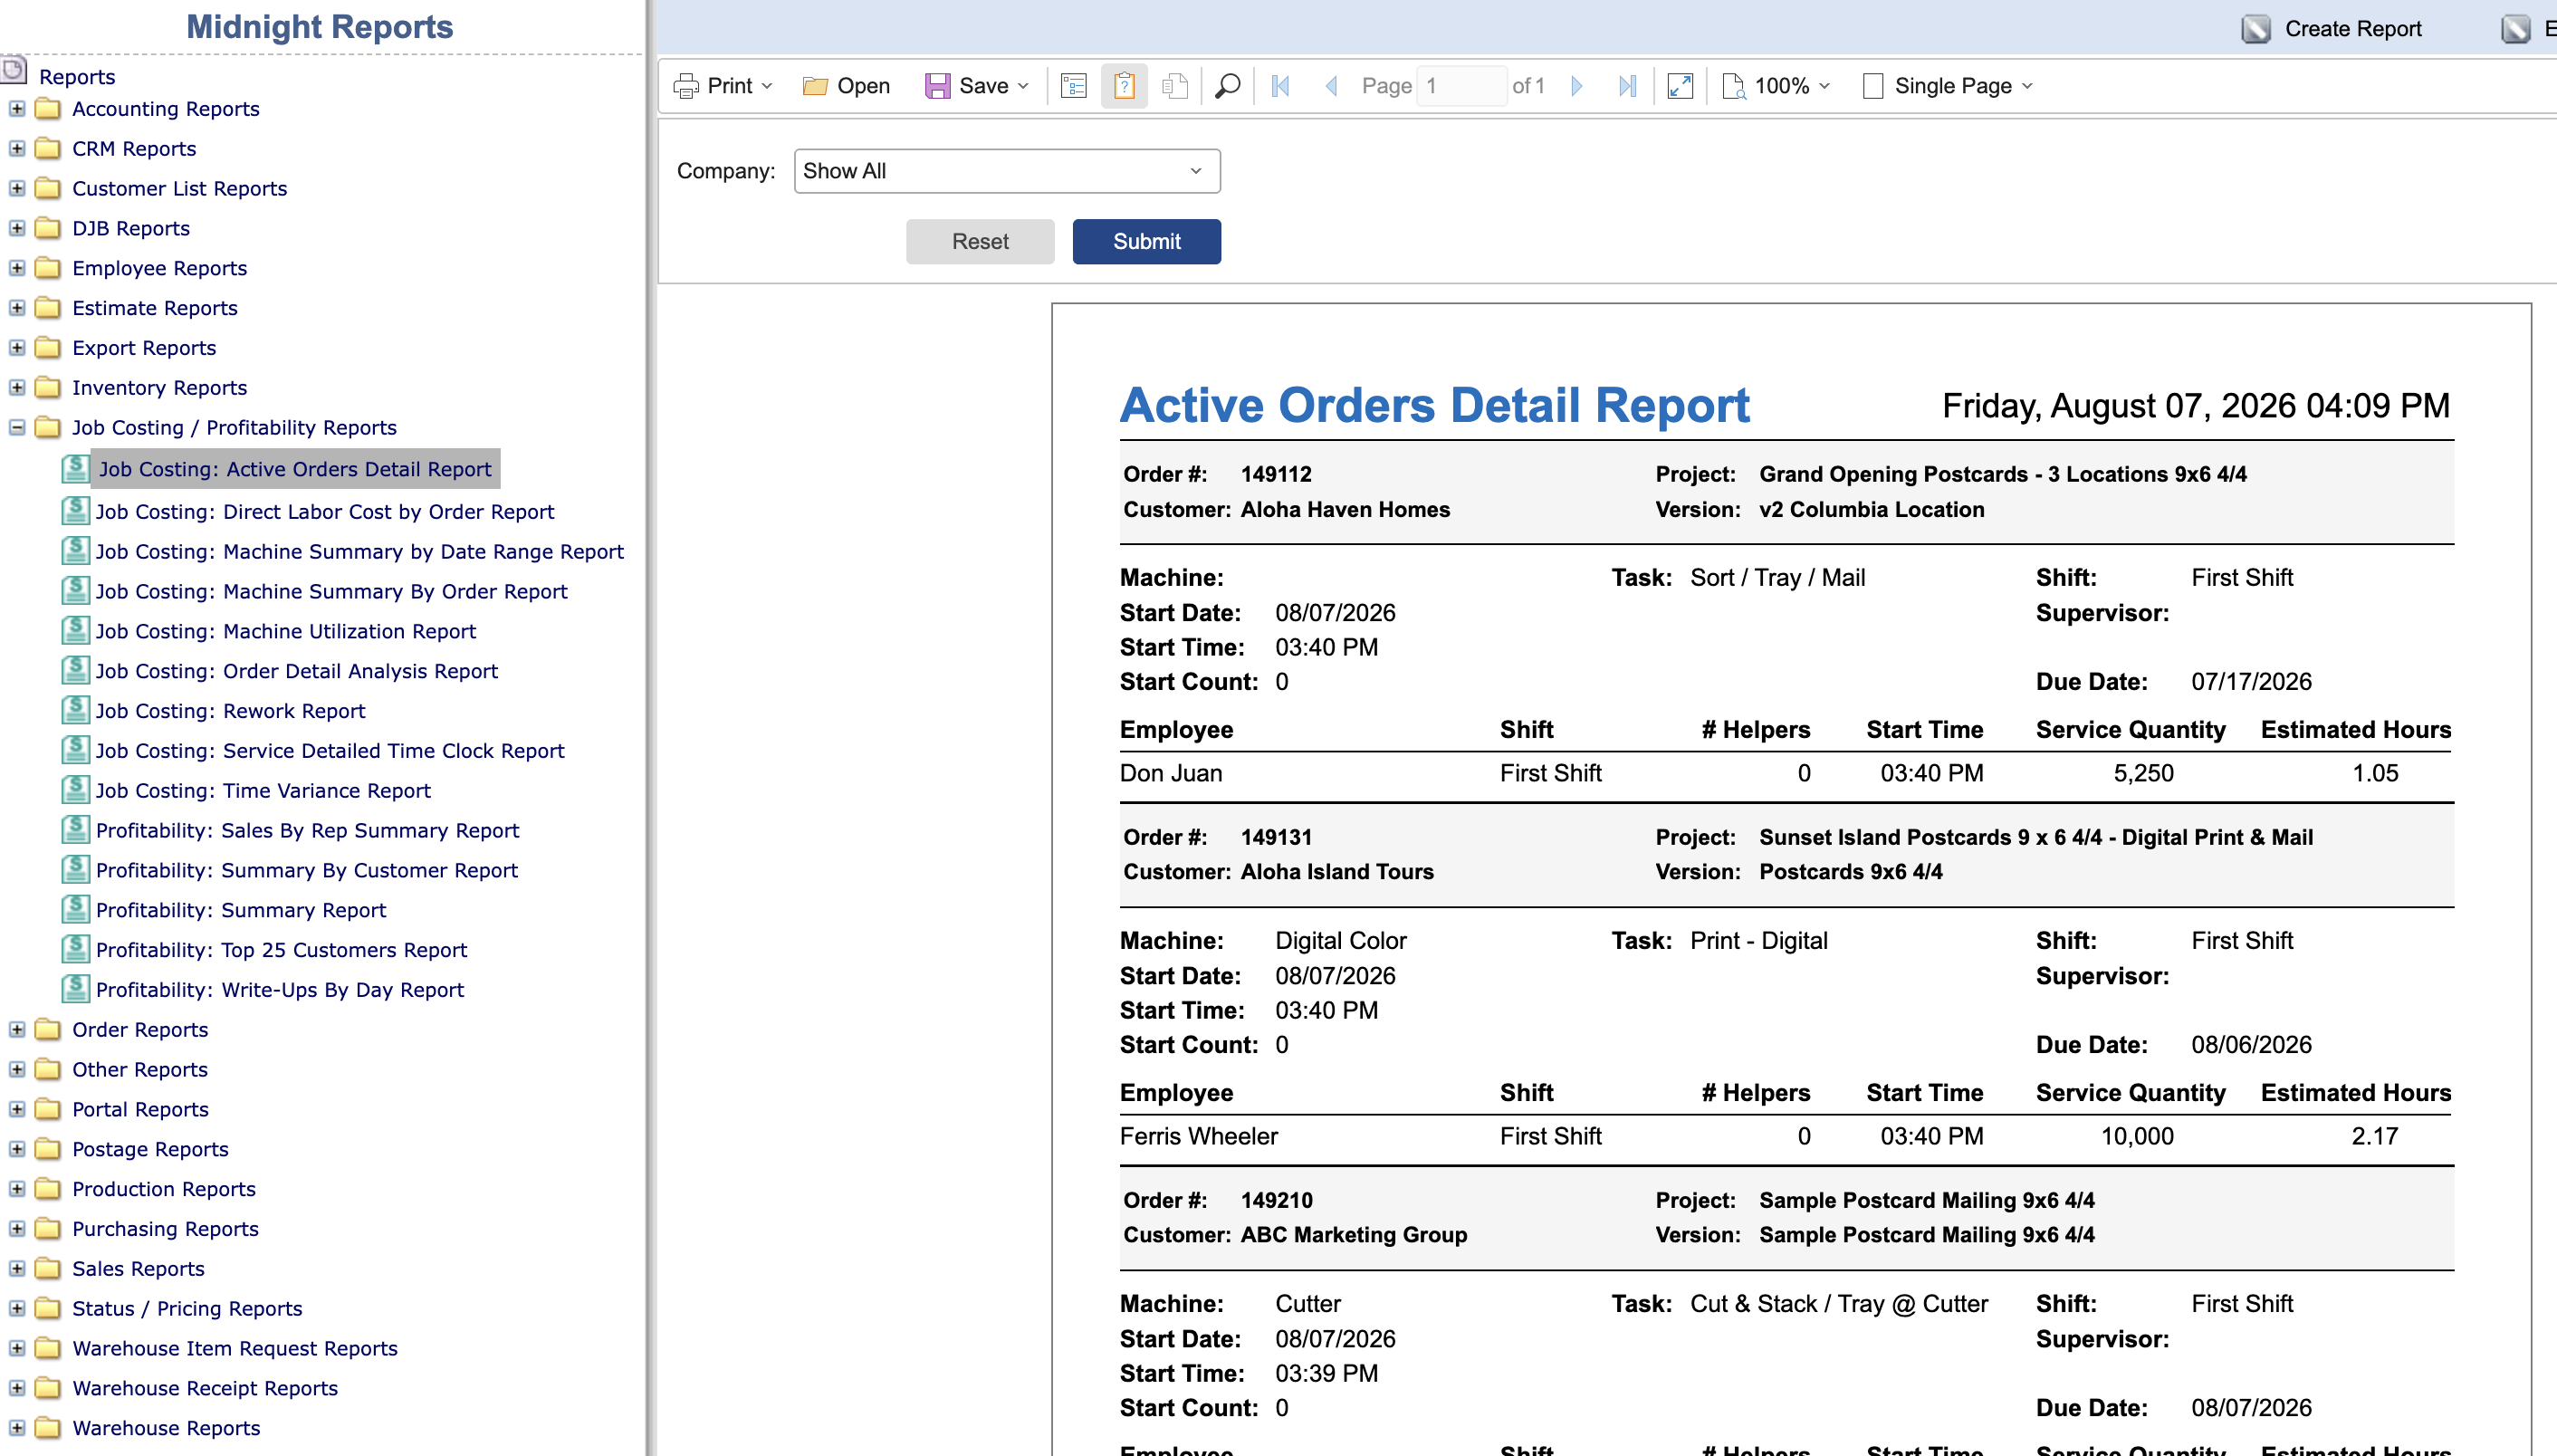
Task: Click the Open report file button
Action: (846, 86)
